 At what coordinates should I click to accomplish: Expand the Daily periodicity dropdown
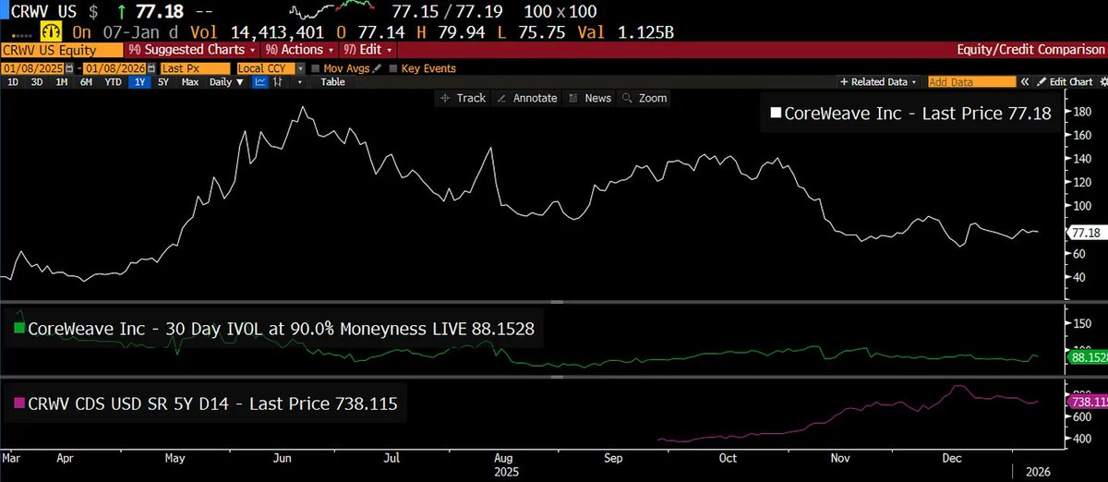[225, 82]
